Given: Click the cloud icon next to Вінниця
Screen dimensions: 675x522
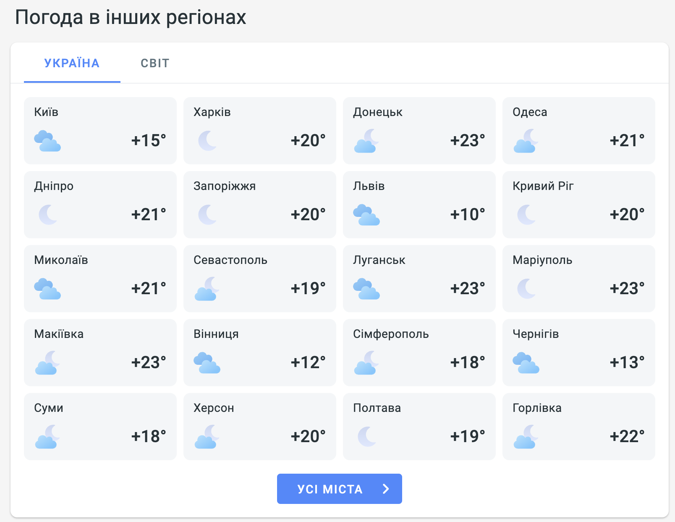Looking at the screenshot, I should (x=207, y=363).
